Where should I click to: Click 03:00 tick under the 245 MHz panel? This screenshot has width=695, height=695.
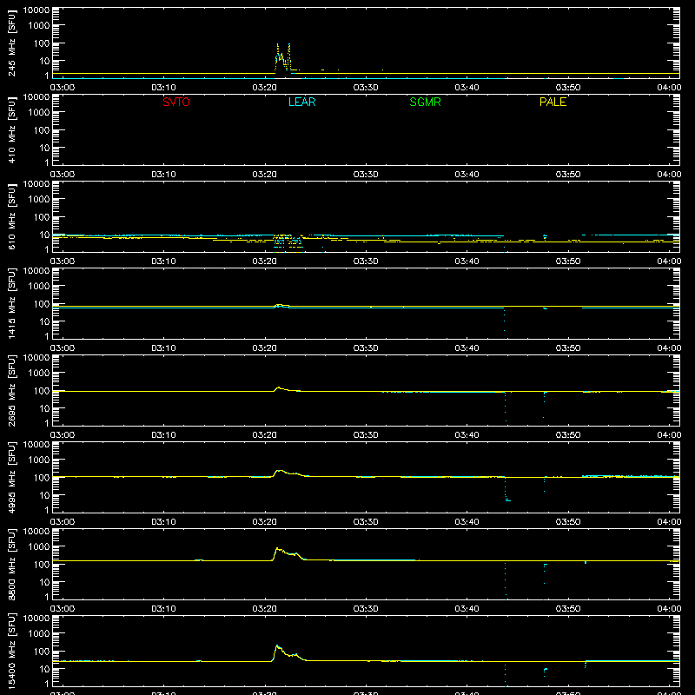pos(63,88)
